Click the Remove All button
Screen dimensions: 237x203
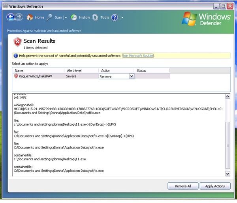(183, 186)
